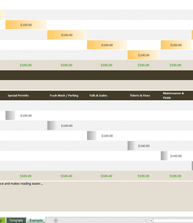Image resolution: width=193 pixels, height=223 pixels.
Task: Select the Truck Wash / Parking header
Action: 64,96
